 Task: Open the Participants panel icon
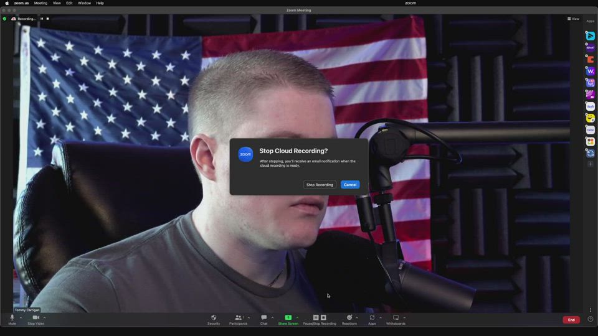pyautogui.click(x=238, y=318)
